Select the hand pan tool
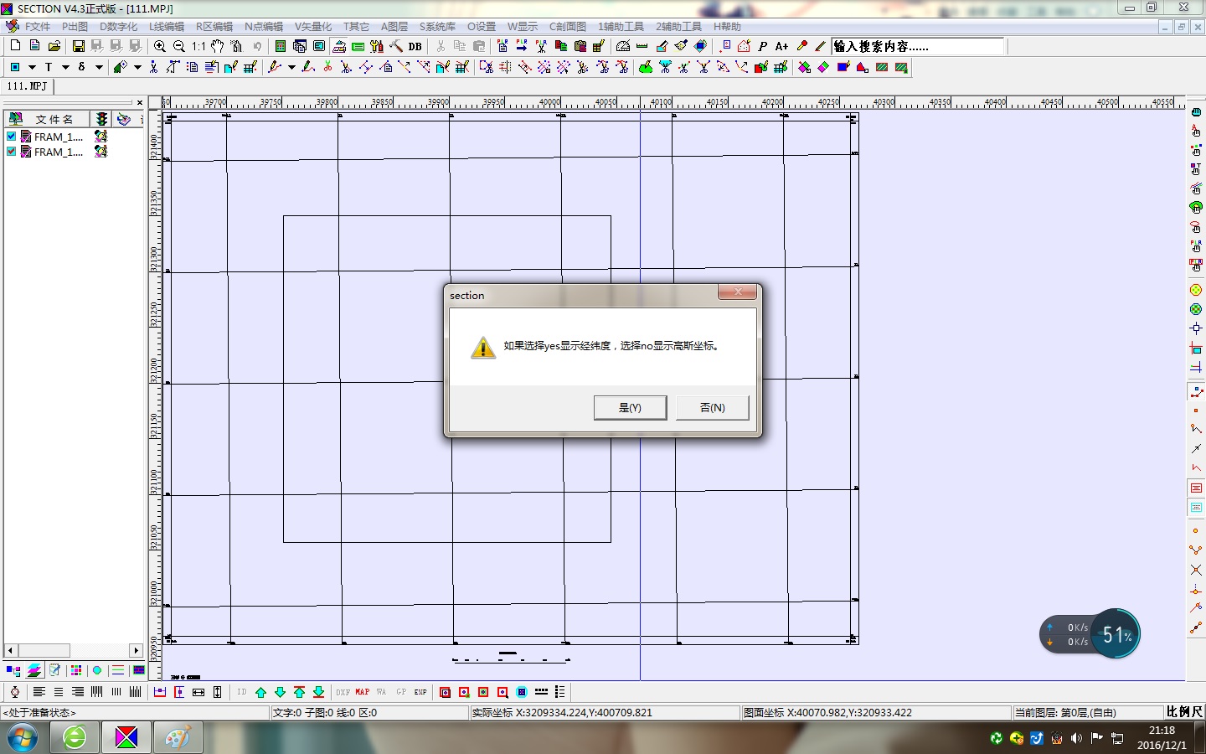 218,46
